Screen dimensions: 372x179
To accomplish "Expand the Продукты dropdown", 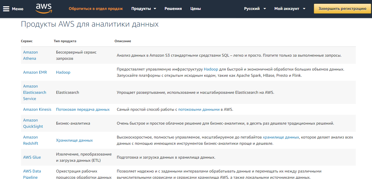I will tap(143, 8).
